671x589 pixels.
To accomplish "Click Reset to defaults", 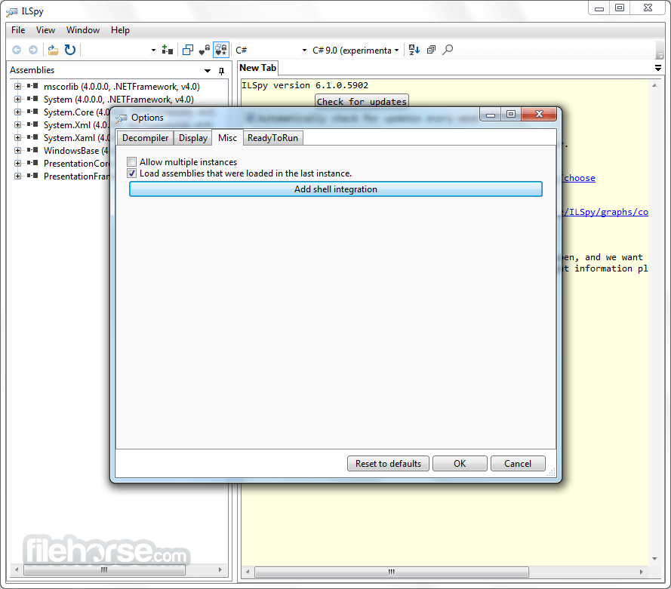I will point(388,464).
